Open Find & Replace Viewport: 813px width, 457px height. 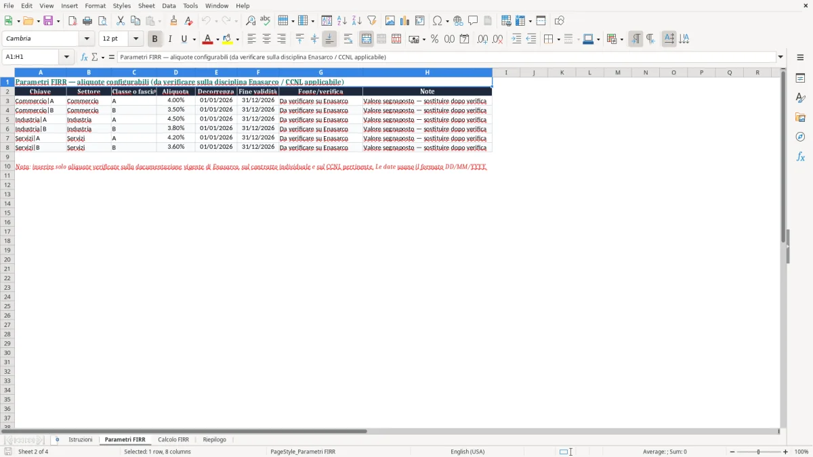[x=251, y=21]
